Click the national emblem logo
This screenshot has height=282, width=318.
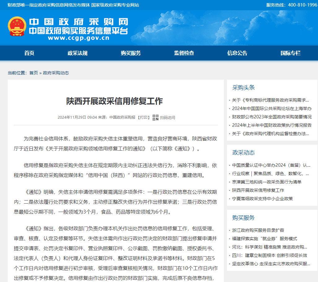click(17, 26)
